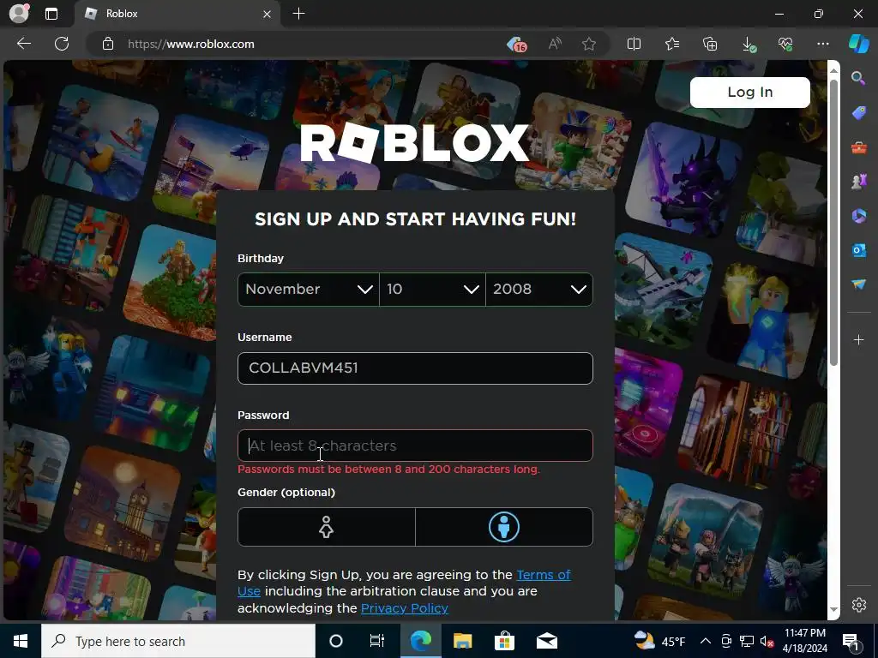878x658 pixels.
Task: Open the Edge profile avatar icon
Action: (19, 14)
